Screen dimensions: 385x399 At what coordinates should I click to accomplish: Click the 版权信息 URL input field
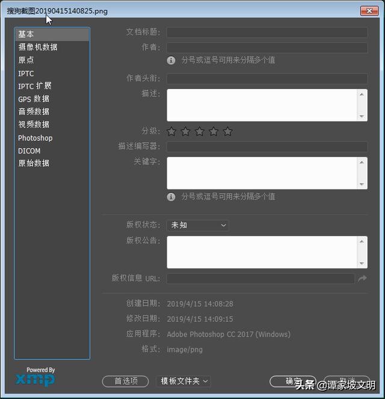click(x=260, y=279)
